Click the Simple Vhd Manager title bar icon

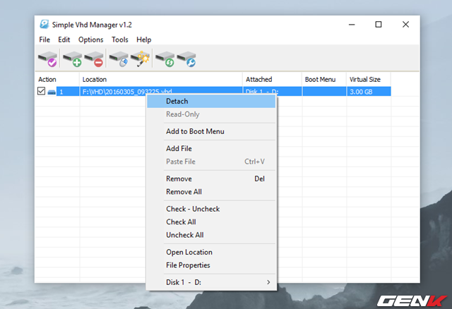coord(44,25)
